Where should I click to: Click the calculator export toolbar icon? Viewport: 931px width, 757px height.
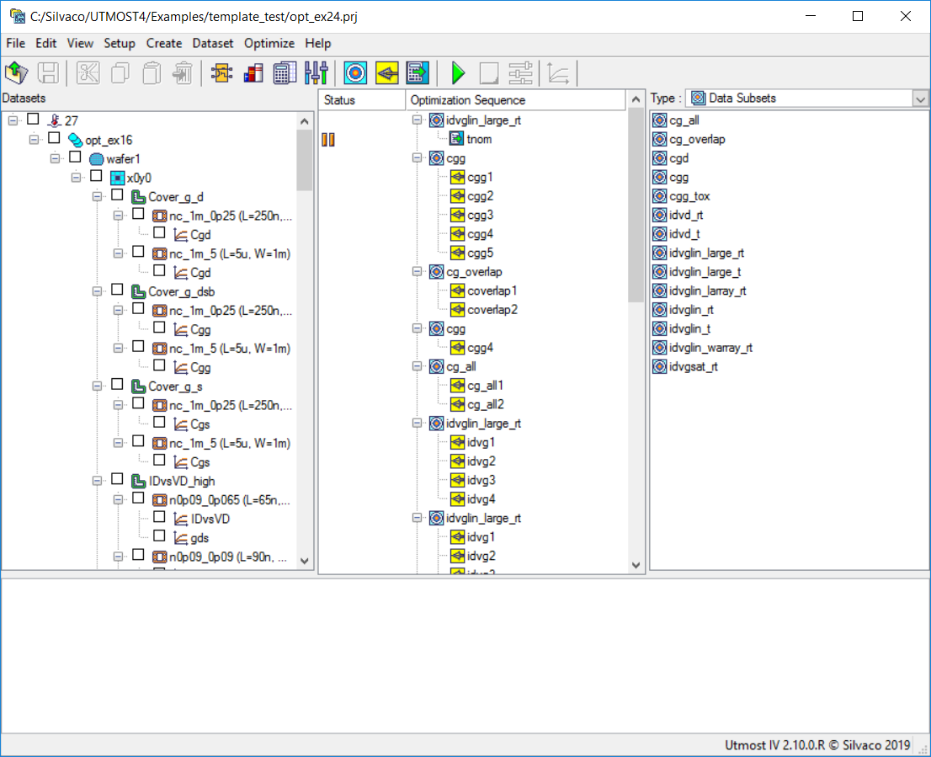[418, 73]
